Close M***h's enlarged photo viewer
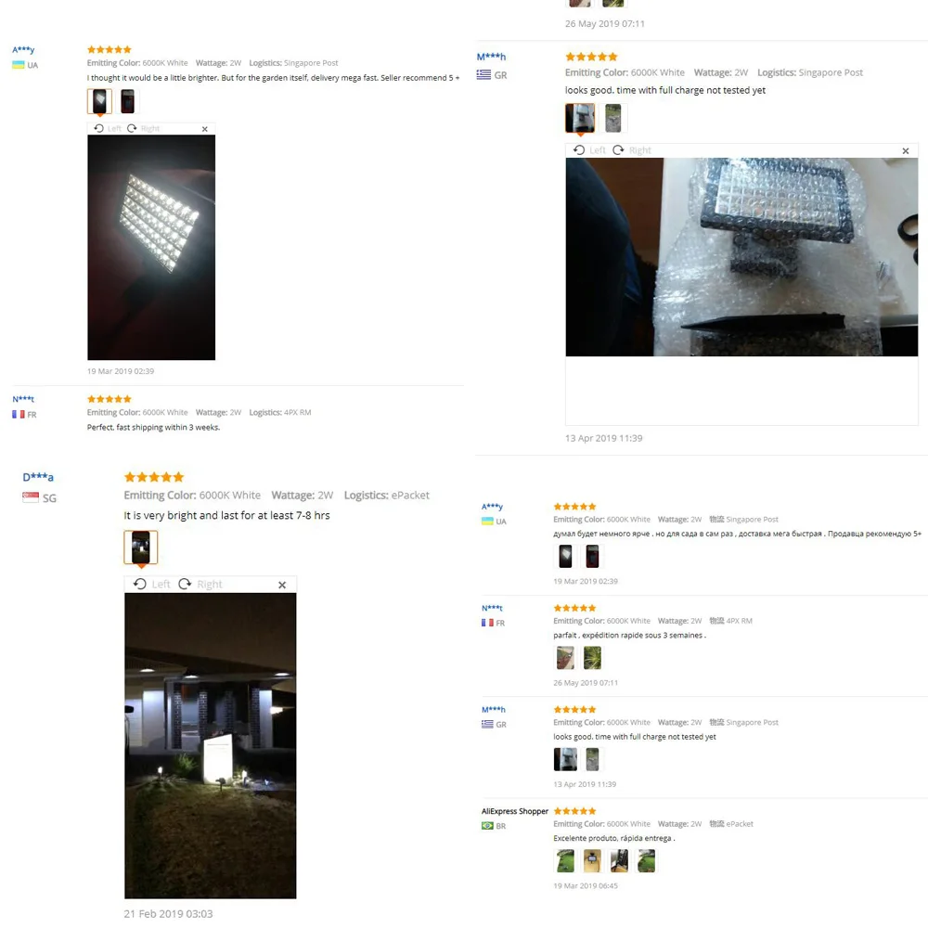This screenshot has width=928, height=928. 906,151
